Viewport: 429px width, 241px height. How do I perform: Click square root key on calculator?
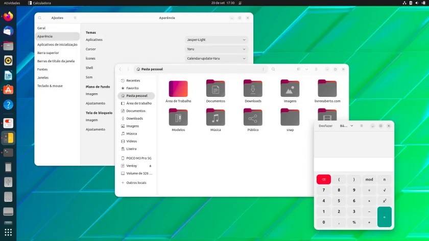(385, 190)
